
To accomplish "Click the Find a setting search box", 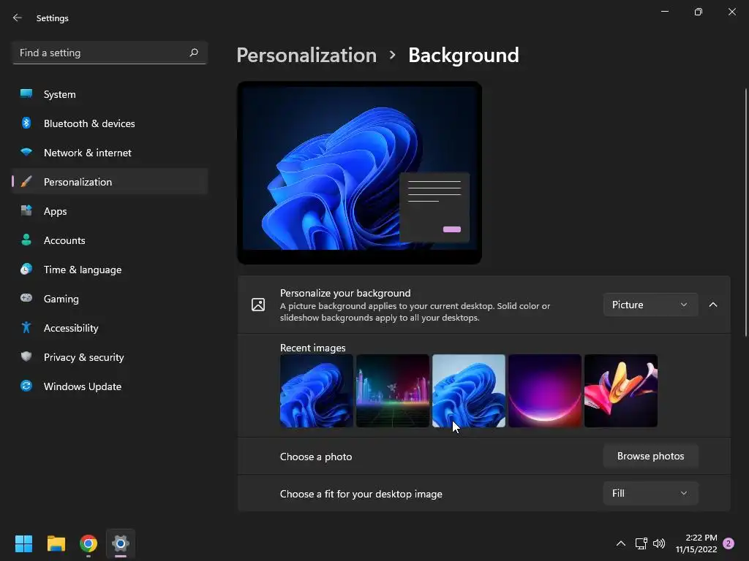I will click(110, 53).
